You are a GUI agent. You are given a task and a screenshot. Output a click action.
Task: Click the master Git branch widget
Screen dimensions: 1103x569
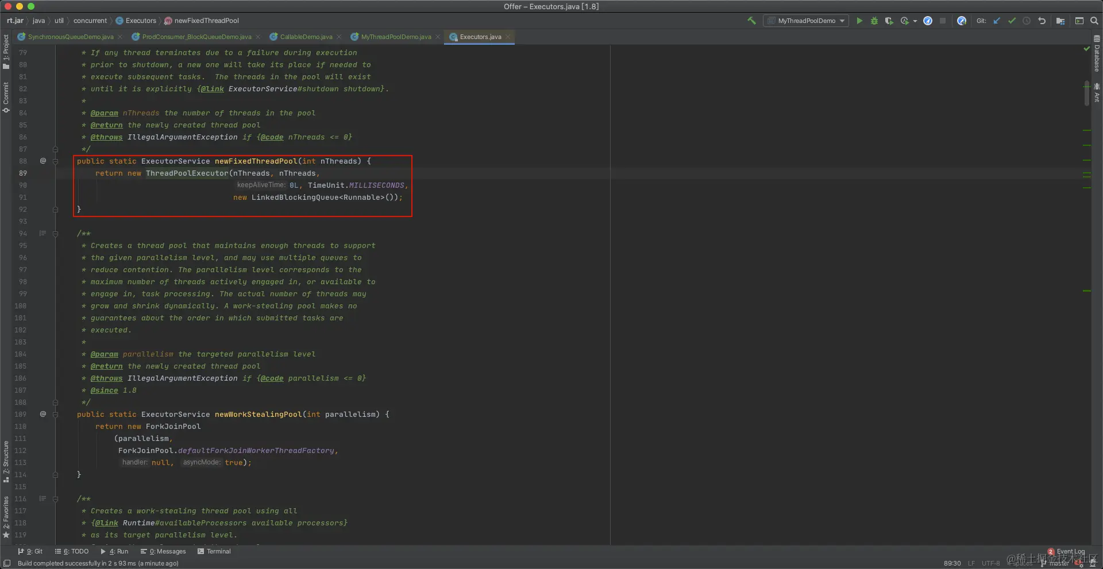(x=1055, y=563)
